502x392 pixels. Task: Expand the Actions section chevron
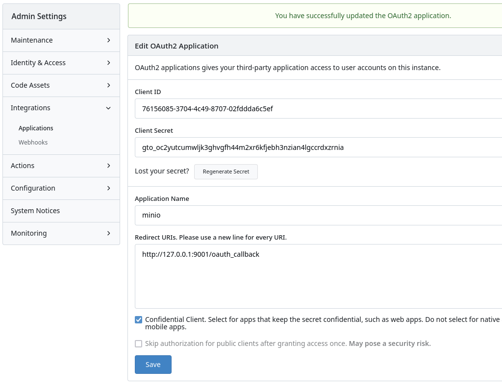[x=108, y=166]
